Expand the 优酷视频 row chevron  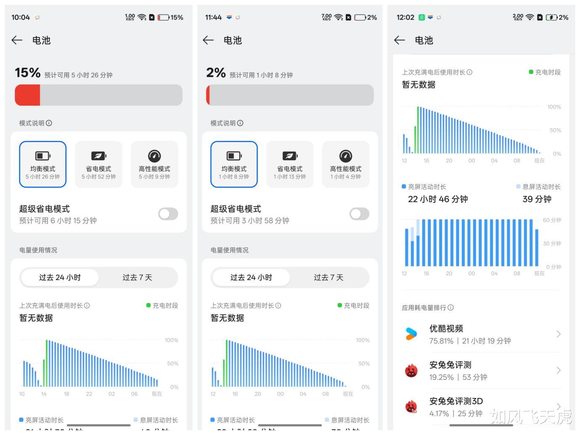[559, 334]
